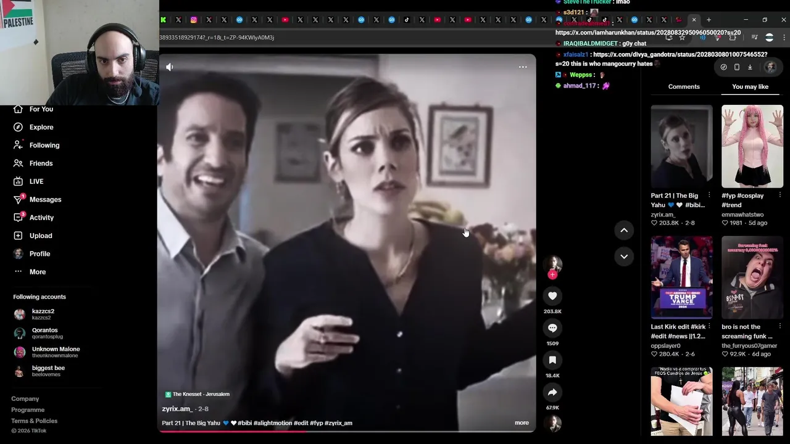Open Unknown Malone account avatar

[x=20, y=352]
